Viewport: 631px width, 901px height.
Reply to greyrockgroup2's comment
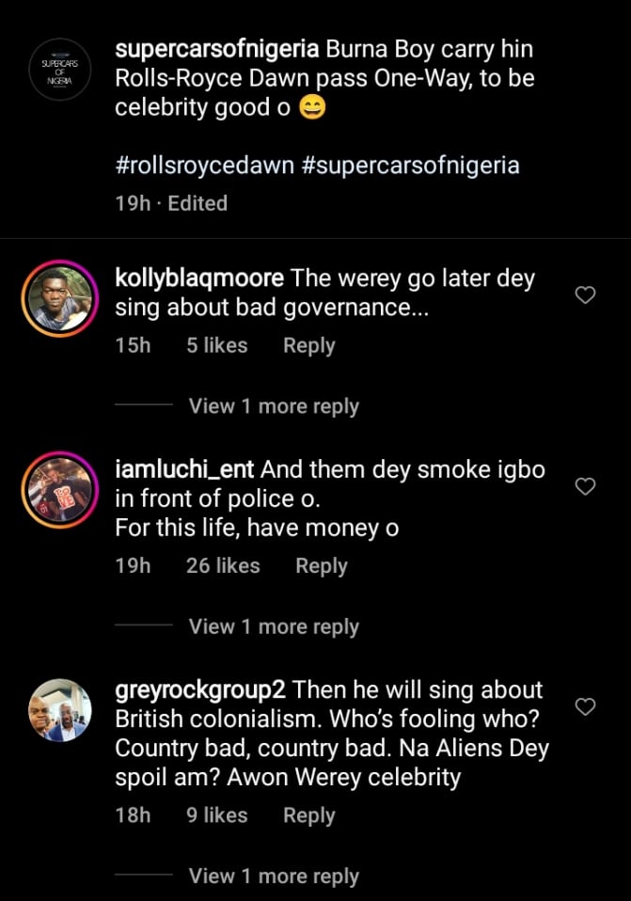pos(308,814)
